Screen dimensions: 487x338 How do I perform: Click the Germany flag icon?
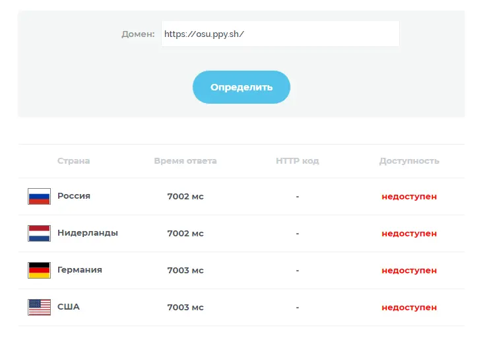(39, 270)
